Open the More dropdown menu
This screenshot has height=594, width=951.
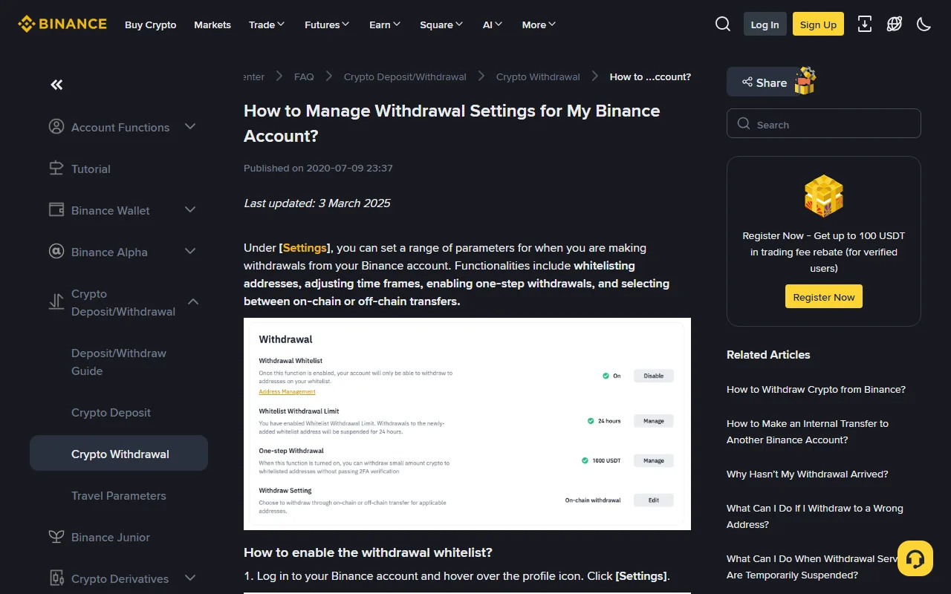click(x=539, y=25)
